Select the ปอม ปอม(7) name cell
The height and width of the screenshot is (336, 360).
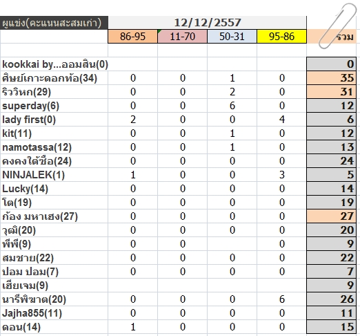[x=54, y=272]
